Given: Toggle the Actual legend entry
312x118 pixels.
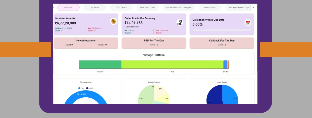Looking at the screenshot, I should (89, 88).
